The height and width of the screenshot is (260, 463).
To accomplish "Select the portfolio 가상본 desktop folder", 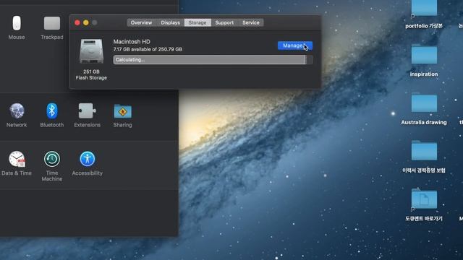I will 424,8.
